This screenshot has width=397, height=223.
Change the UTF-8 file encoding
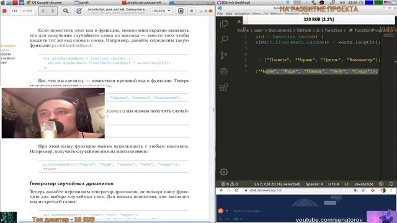click(x=334, y=184)
